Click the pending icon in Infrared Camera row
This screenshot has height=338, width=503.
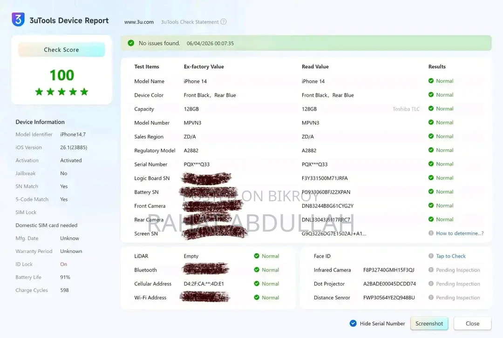(x=431, y=270)
